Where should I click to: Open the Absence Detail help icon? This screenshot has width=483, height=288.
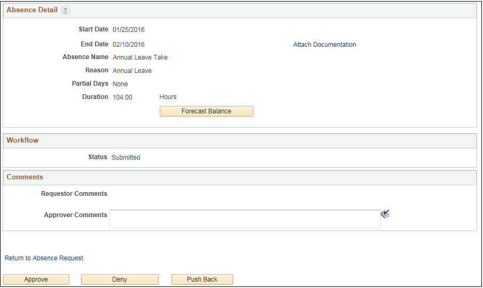pyautogui.click(x=66, y=10)
